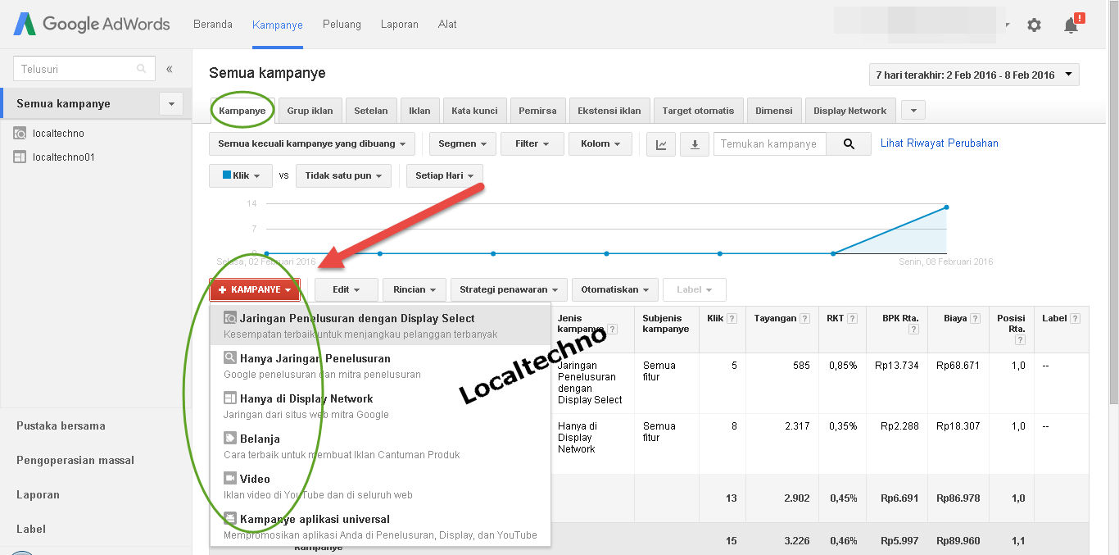Open Lihat Riwayat Perubahan link
The width and height of the screenshot is (1119, 555).
940,143
